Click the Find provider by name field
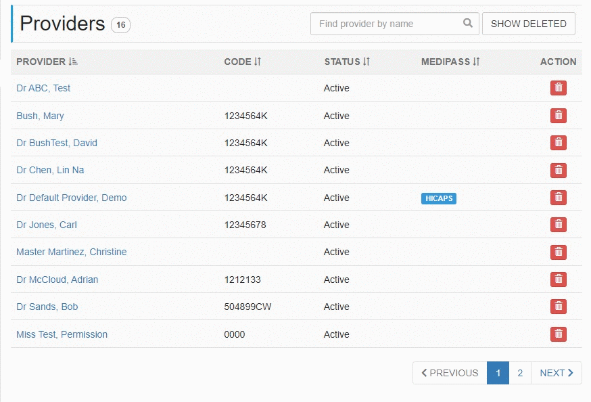591x402 pixels. pyautogui.click(x=395, y=24)
